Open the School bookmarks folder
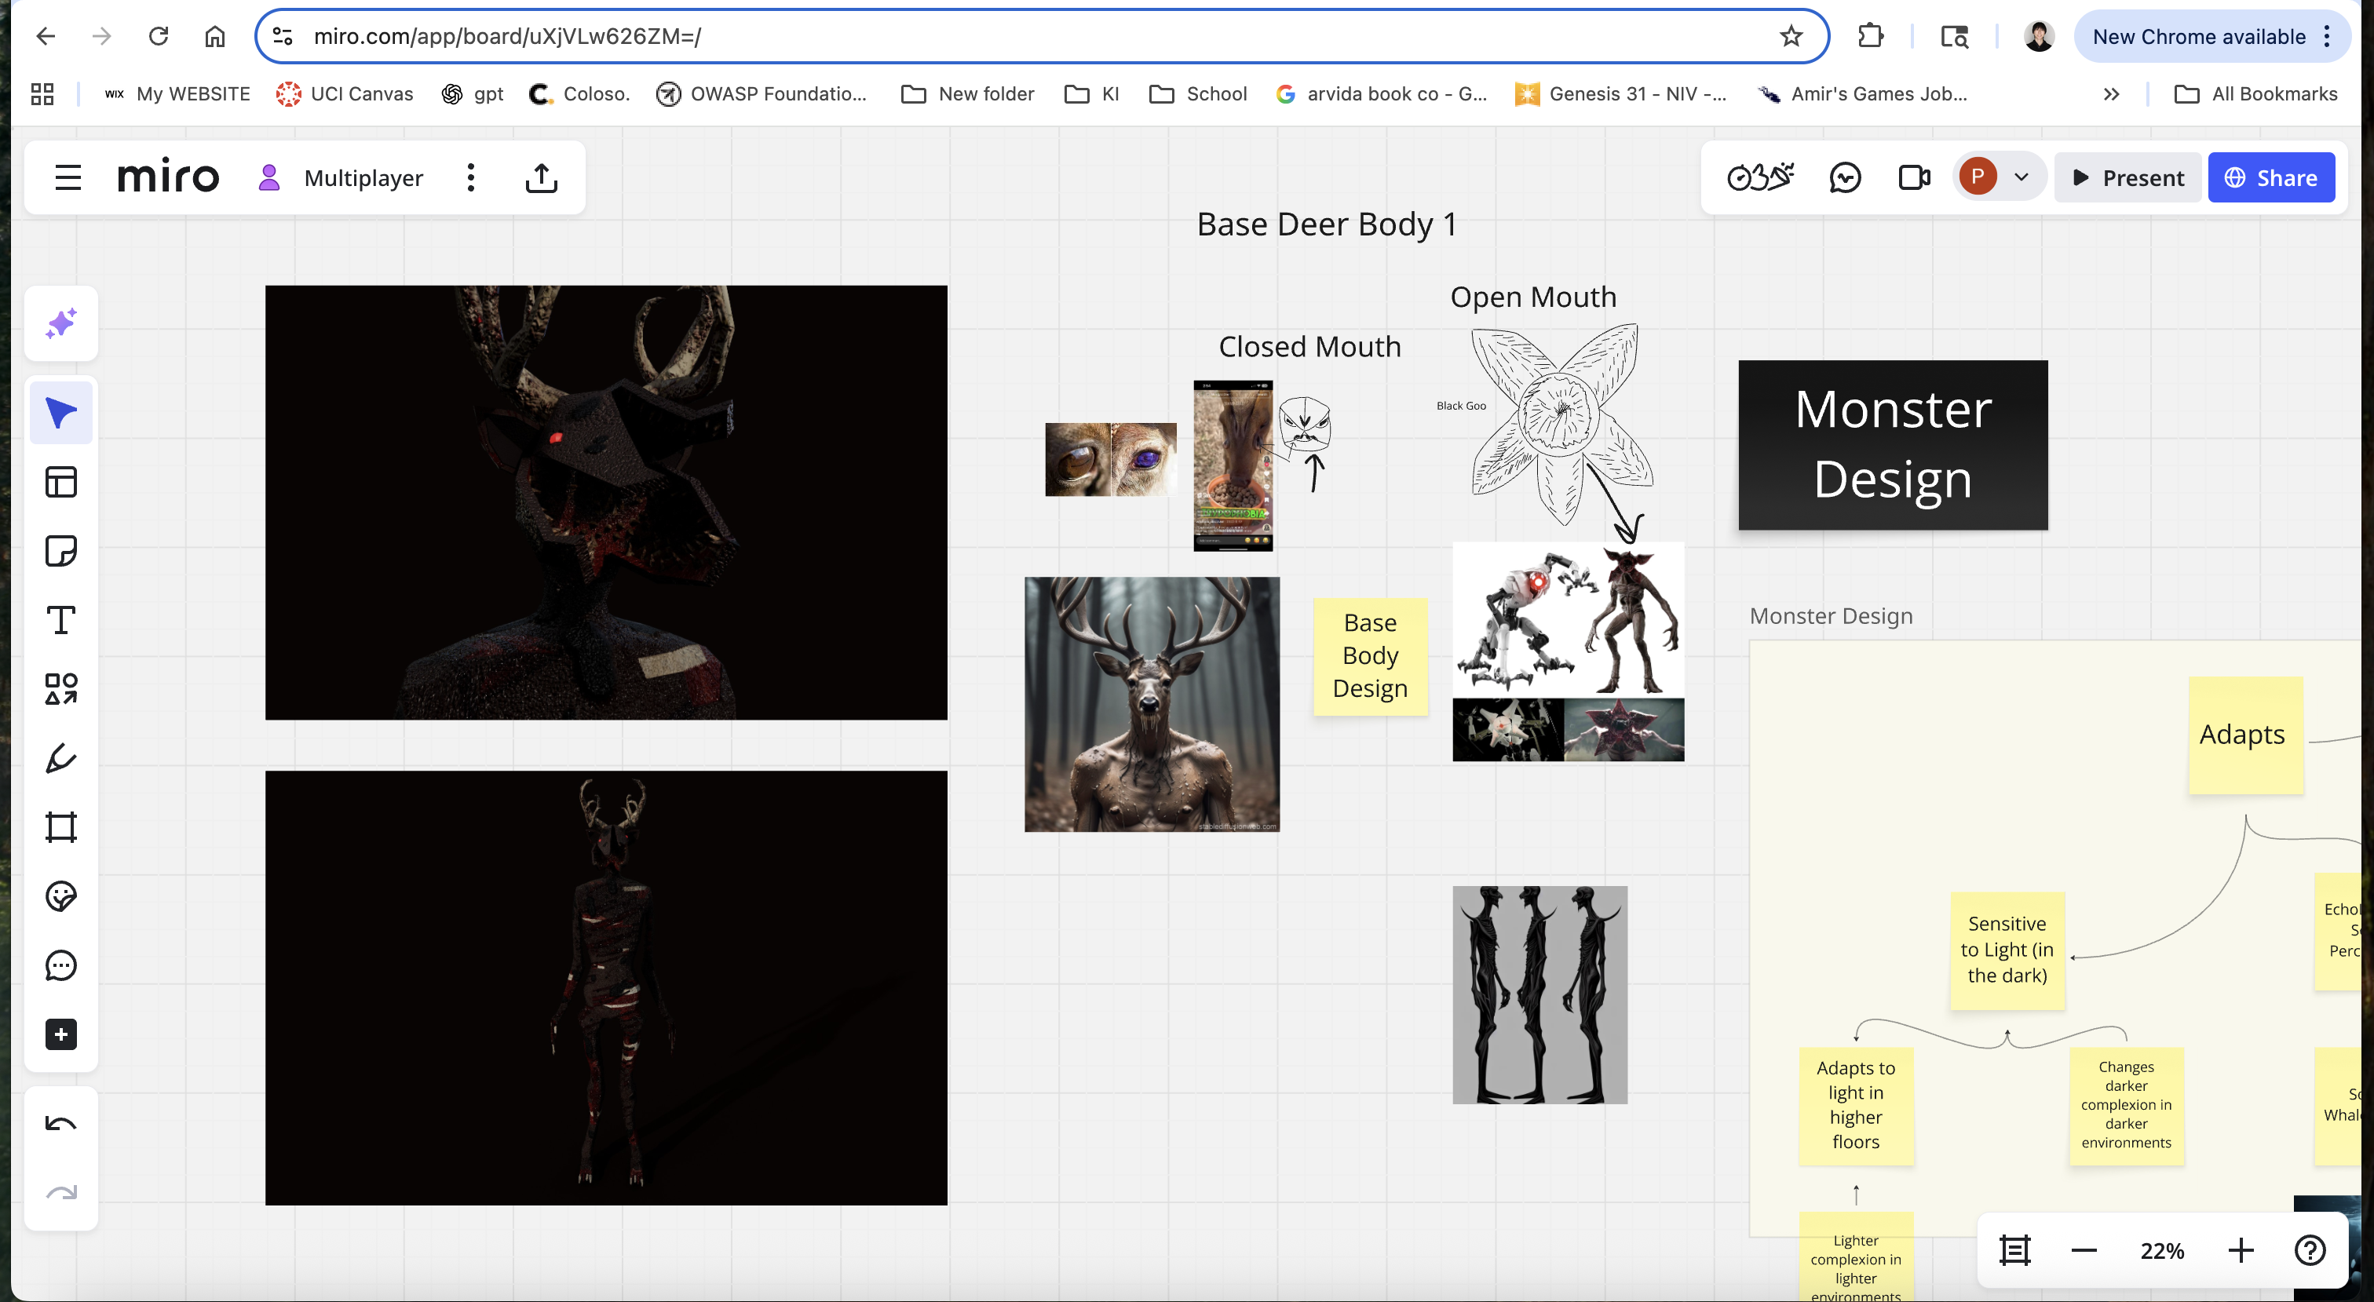2374x1302 pixels. 1198,94
